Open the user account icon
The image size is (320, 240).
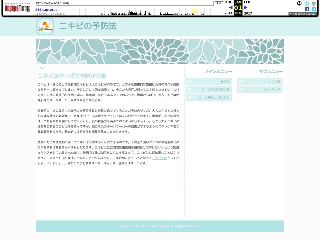pos(299,3)
